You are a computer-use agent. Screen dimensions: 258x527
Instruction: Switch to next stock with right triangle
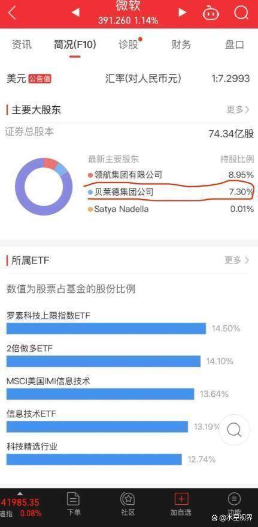(x=182, y=13)
